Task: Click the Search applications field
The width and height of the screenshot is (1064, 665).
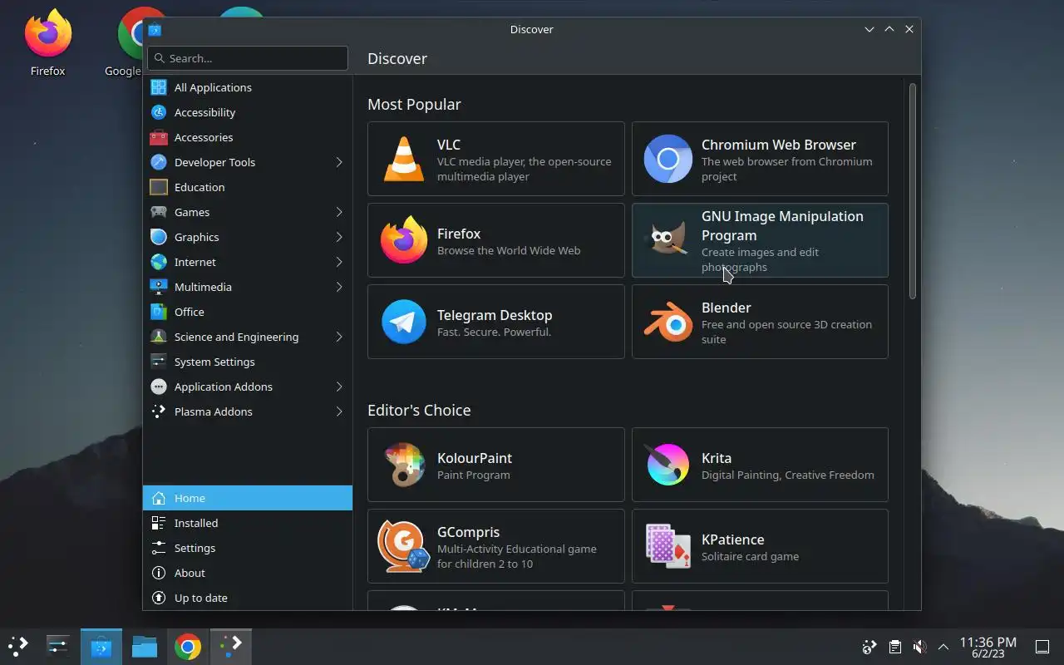Action: (248, 58)
